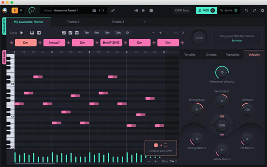The image size is (267, 167).
Task: Select the My Awesome Theme tab
Action: (x=28, y=22)
